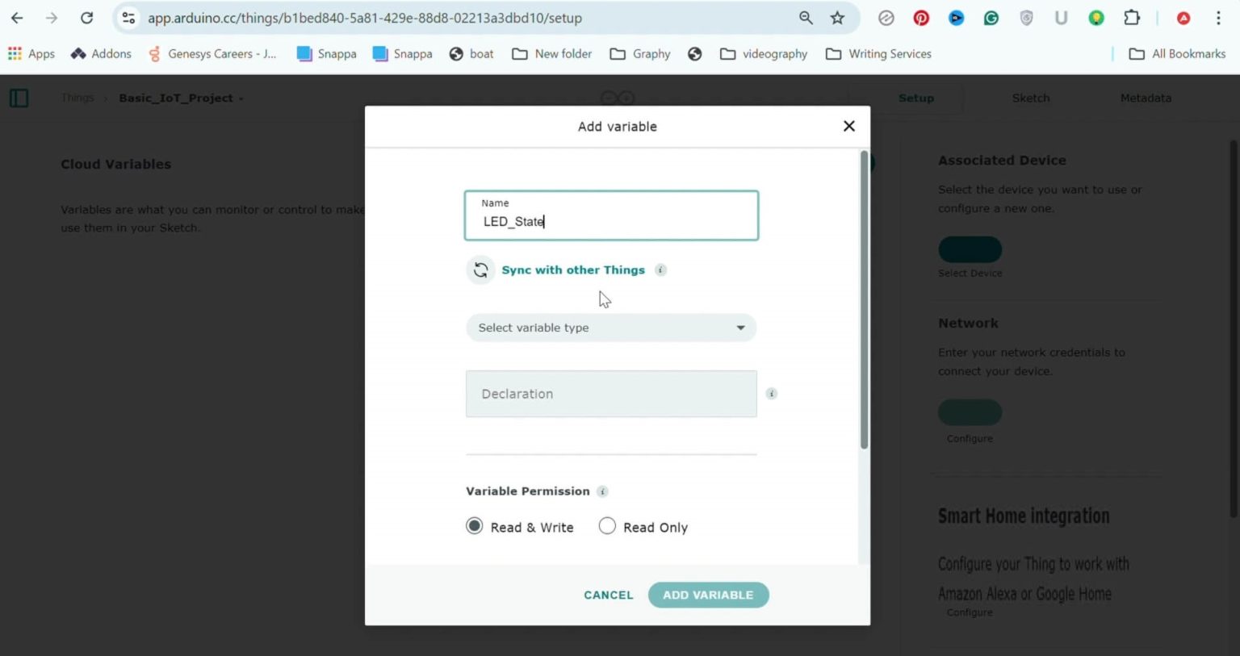The image size is (1240, 656).
Task: Switch to the Sketch tab
Action: (1031, 98)
